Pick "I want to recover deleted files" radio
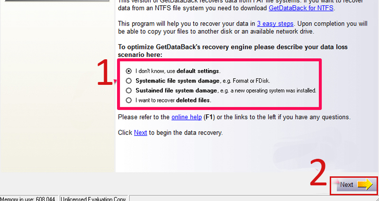The image size is (379, 201). 128,100
